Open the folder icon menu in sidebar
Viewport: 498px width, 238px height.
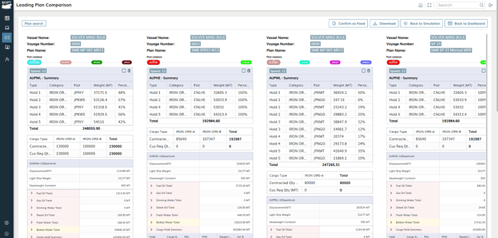7,47
